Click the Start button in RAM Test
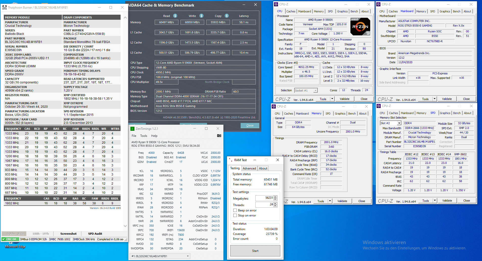The width and height of the screenshot is (482, 261). pos(255,251)
